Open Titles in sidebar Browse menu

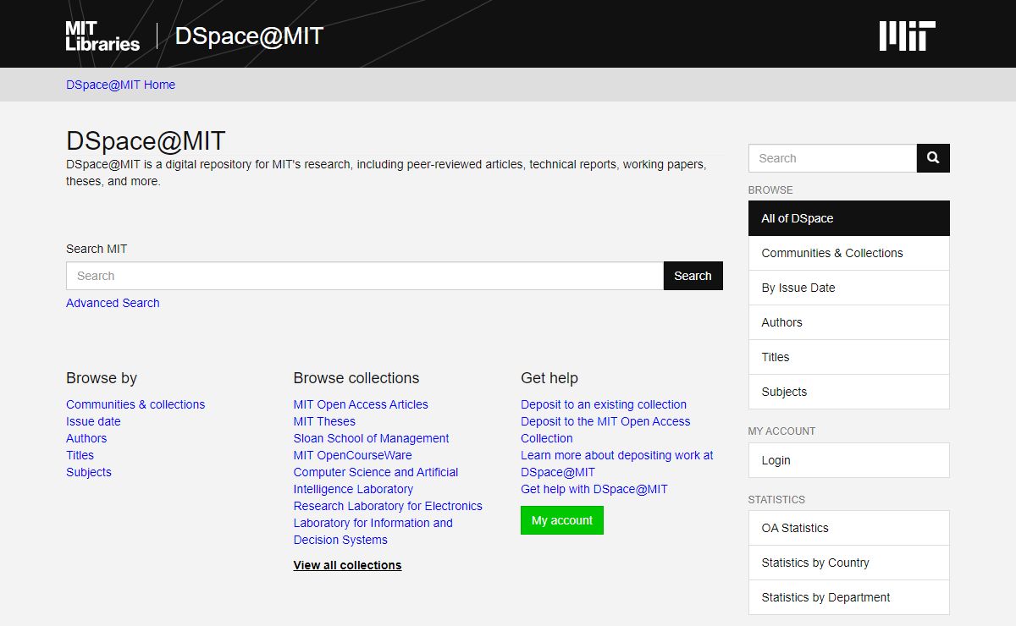(x=849, y=357)
